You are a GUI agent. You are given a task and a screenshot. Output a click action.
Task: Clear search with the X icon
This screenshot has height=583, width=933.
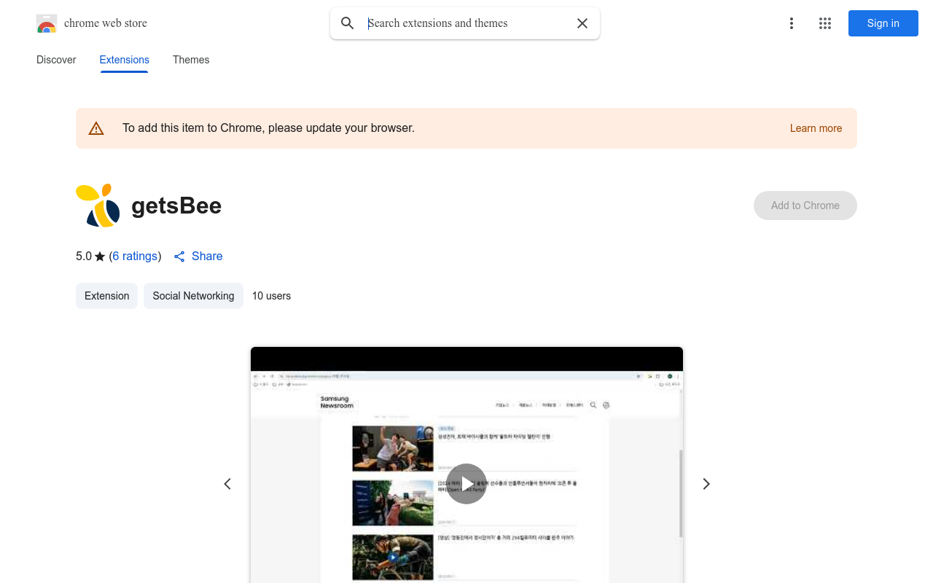click(582, 23)
